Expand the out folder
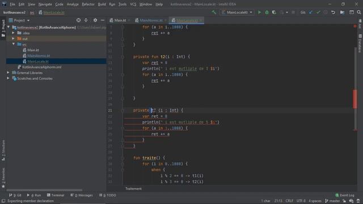 [13, 39]
